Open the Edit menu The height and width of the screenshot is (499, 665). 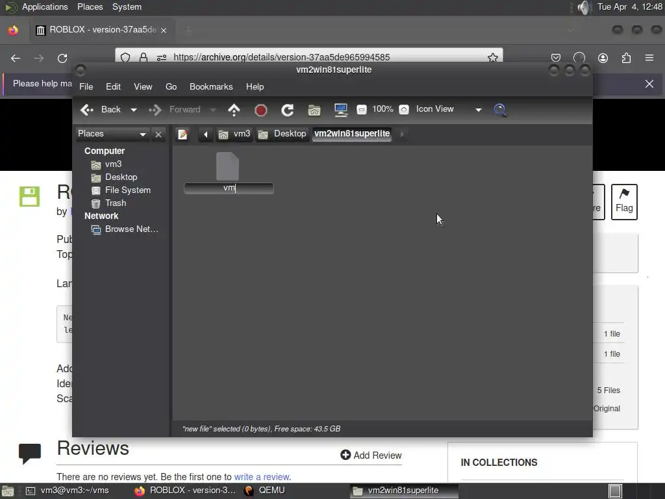click(x=113, y=87)
